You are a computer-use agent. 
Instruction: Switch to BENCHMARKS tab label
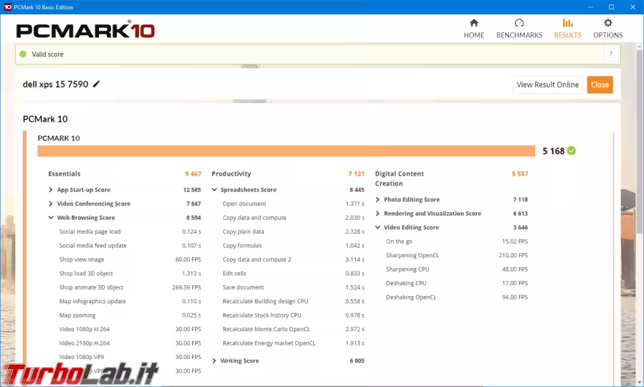tap(519, 35)
